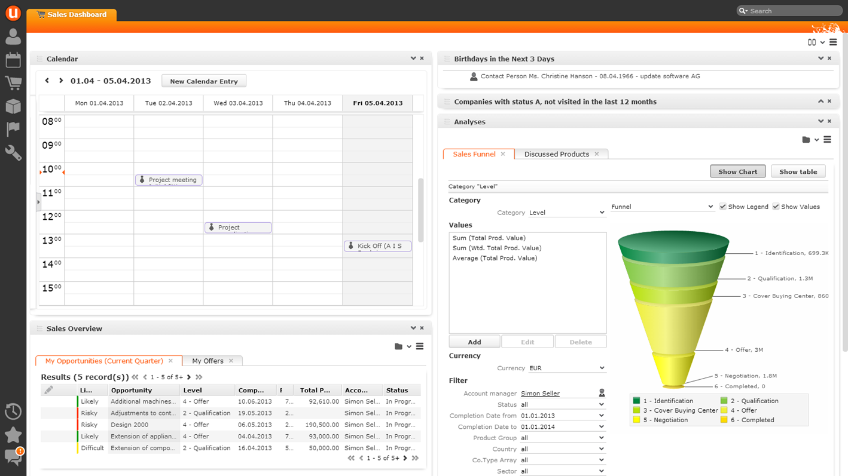Click the wrench service icon in sidebar
The image size is (848, 476).
pyautogui.click(x=13, y=153)
